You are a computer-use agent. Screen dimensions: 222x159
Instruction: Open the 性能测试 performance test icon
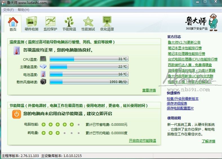(x=88, y=22)
